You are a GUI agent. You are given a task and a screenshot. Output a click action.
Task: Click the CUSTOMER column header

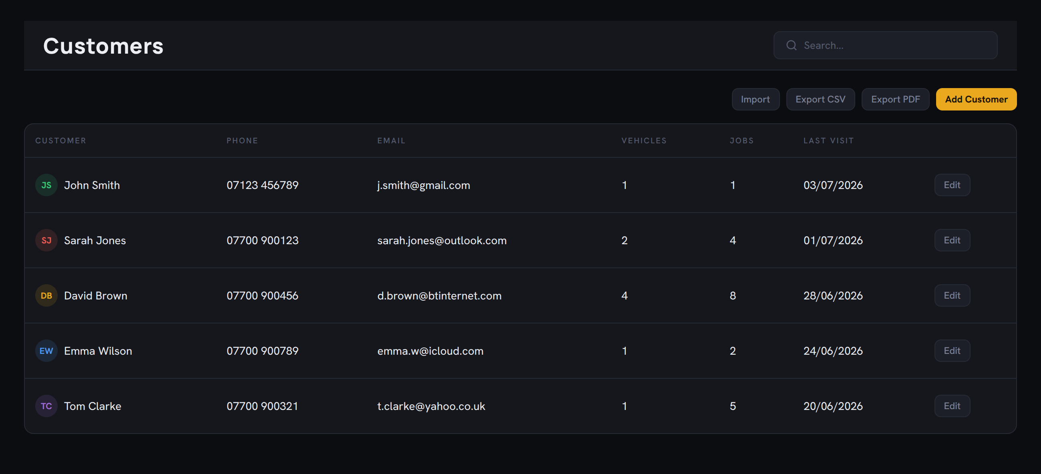tap(60, 141)
